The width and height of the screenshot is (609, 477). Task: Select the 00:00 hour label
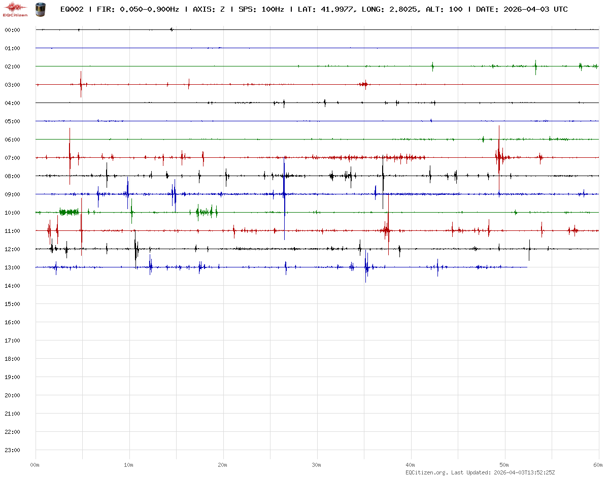(12, 30)
